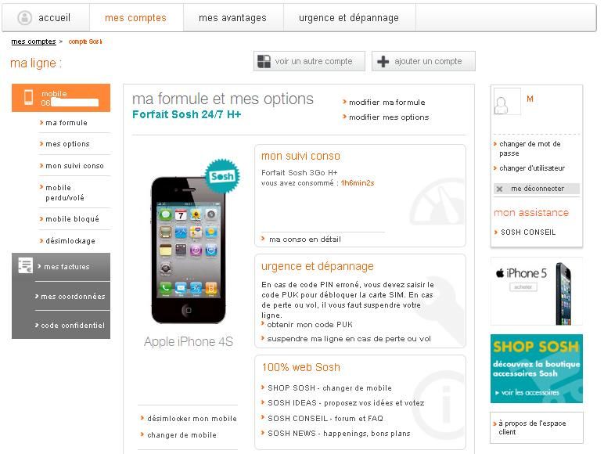Click changer de mot de passe link

pyautogui.click(x=530, y=149)
